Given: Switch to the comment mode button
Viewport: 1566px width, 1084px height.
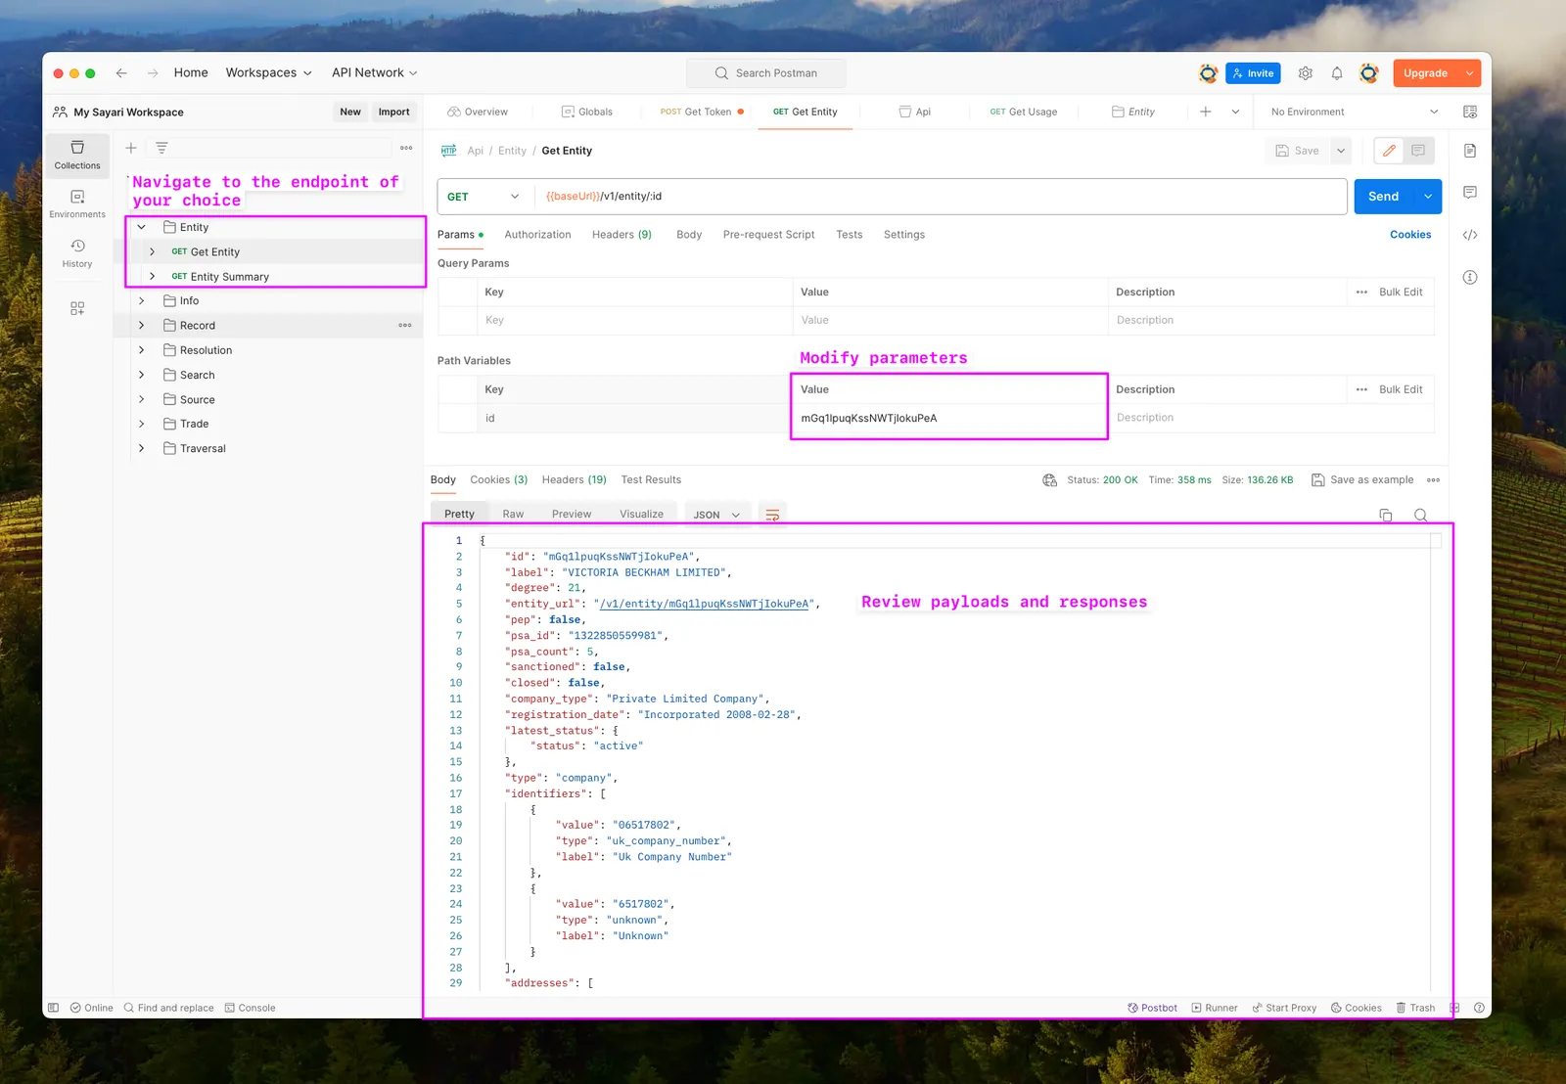Looking at the screenshot, I should click(x=1418, y=151).
